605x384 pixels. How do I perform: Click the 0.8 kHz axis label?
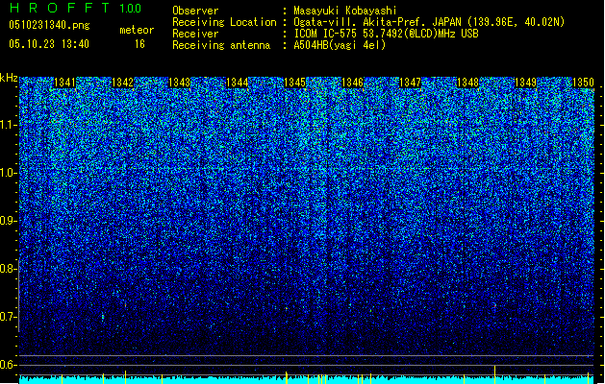pyautogui.click(x=8, y=269)
